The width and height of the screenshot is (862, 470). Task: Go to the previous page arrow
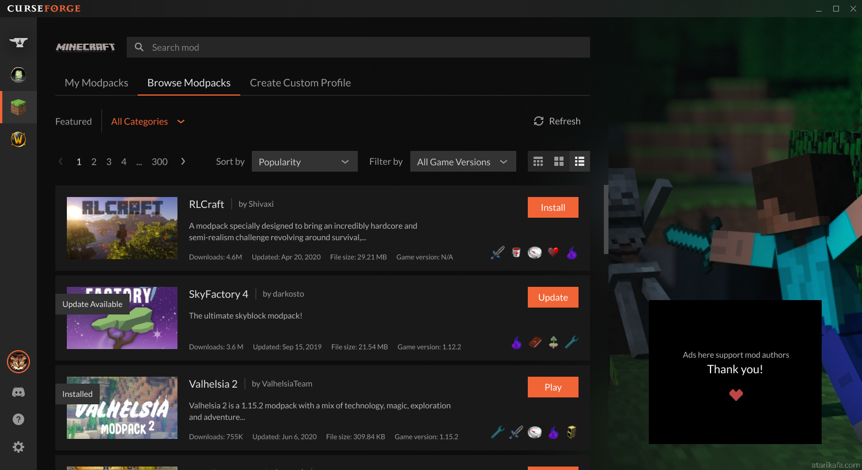point(61,161)
